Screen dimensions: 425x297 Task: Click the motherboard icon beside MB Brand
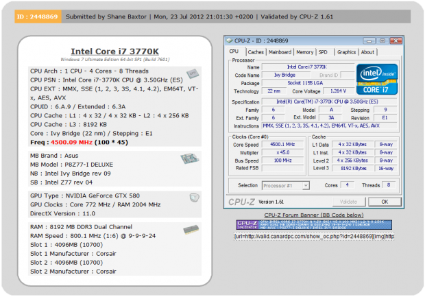coord(190,158)
